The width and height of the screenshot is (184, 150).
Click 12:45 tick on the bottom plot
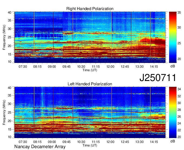[125, 142]
